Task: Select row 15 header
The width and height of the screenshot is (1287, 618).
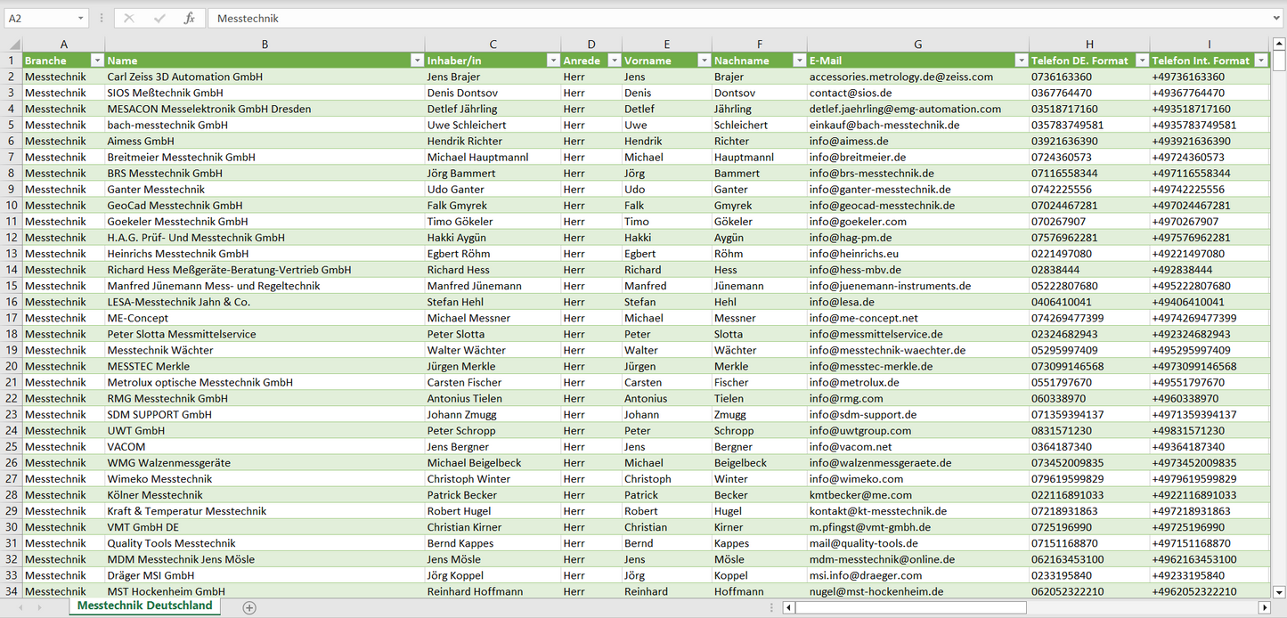Action: (x=12, y=286)
